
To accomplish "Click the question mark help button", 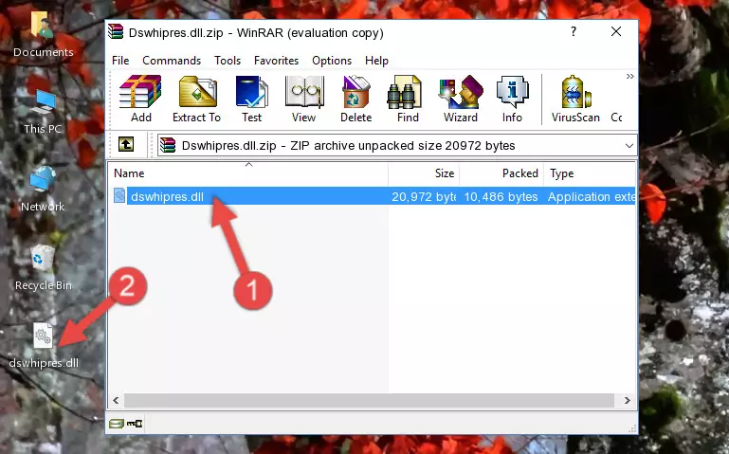I will (x=574, y=31).
